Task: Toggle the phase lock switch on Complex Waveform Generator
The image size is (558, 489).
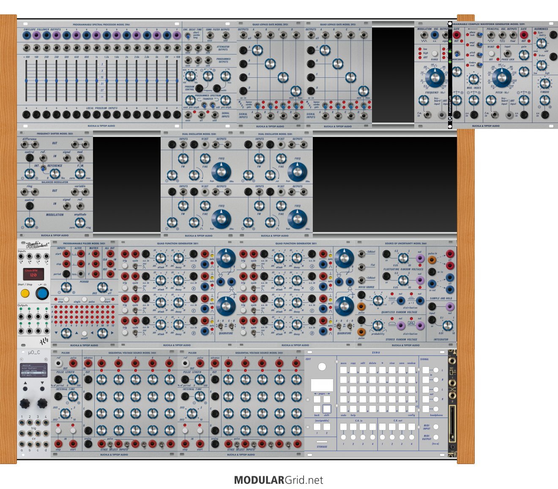Action: click(479, 35)
